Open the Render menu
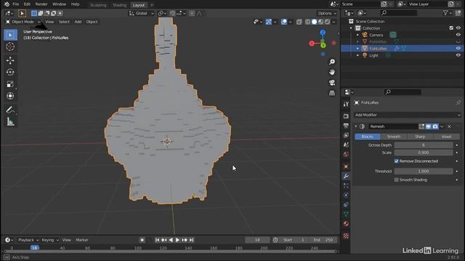This screenshot has width=465, height=261. tap(41, 4)
